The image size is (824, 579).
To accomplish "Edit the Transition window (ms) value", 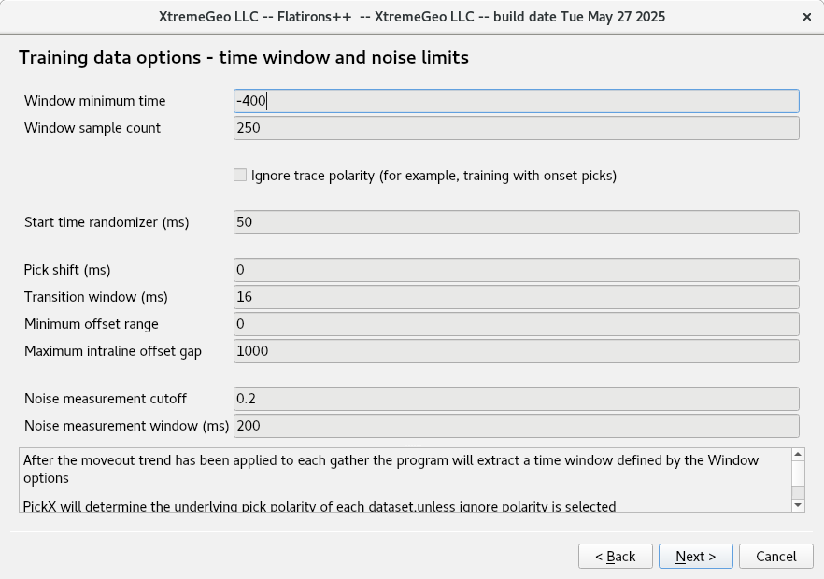I will coord(517,297).
